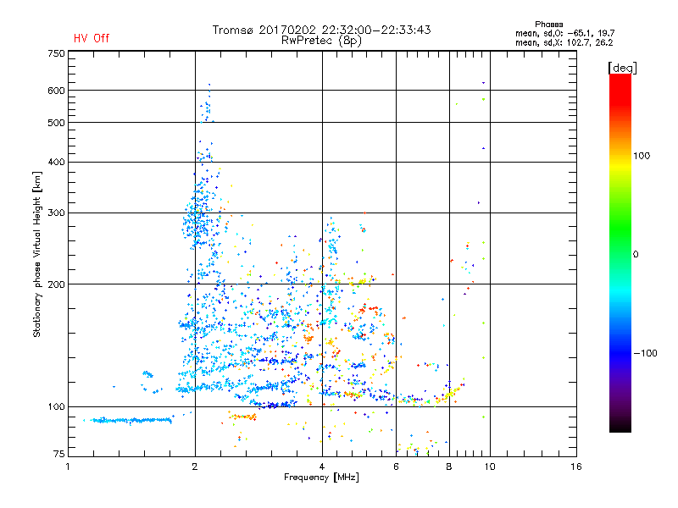Click the x-axis label '6'
678x508 pixels.
pyautogui.click(x=396, y=467)
